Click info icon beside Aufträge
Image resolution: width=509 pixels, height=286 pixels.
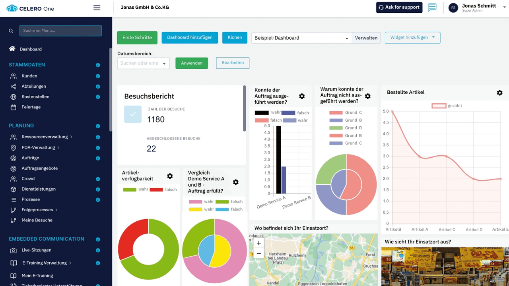click(x=98, y=158)
